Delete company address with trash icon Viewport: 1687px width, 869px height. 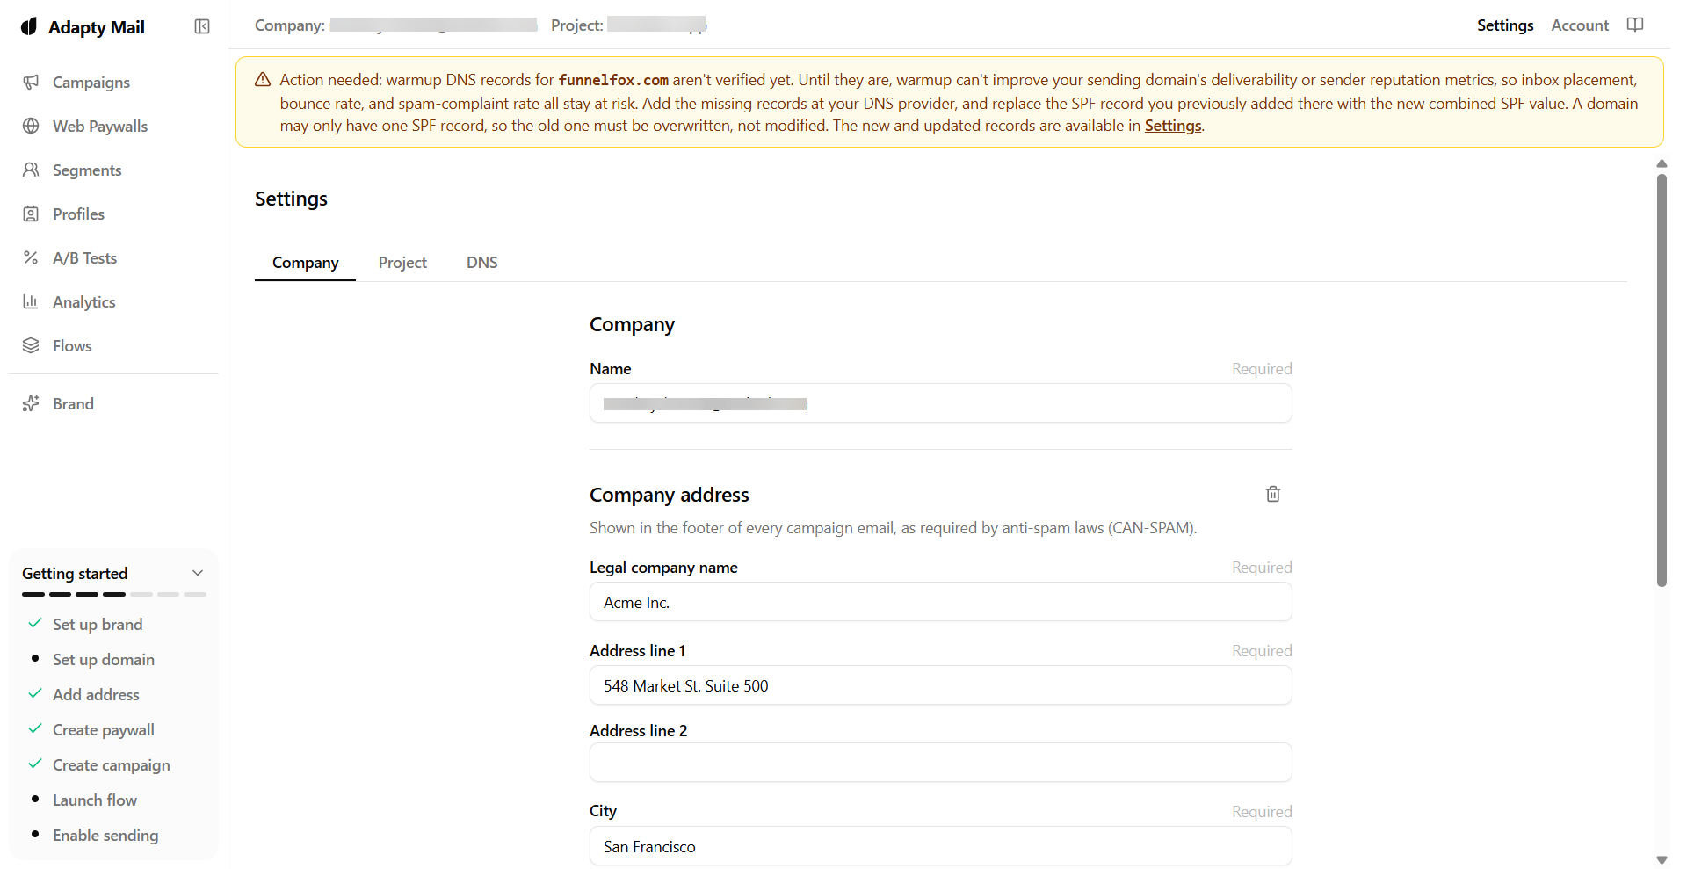[1273, 494]
